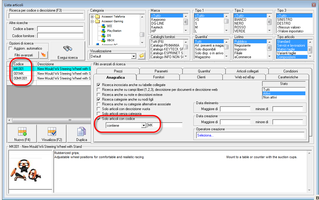This screenshot has width=319, height=200.
Task: Click the Categoria tree vertical scrollbar thumb
Action: (142, 35)
